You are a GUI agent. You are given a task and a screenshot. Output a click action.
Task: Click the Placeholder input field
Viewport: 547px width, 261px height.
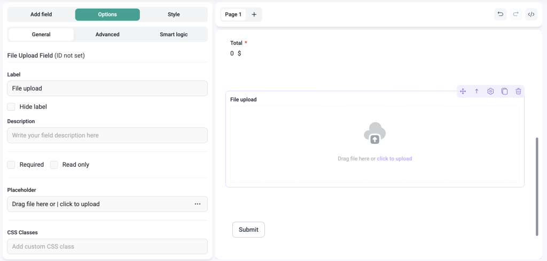point(107,204)
